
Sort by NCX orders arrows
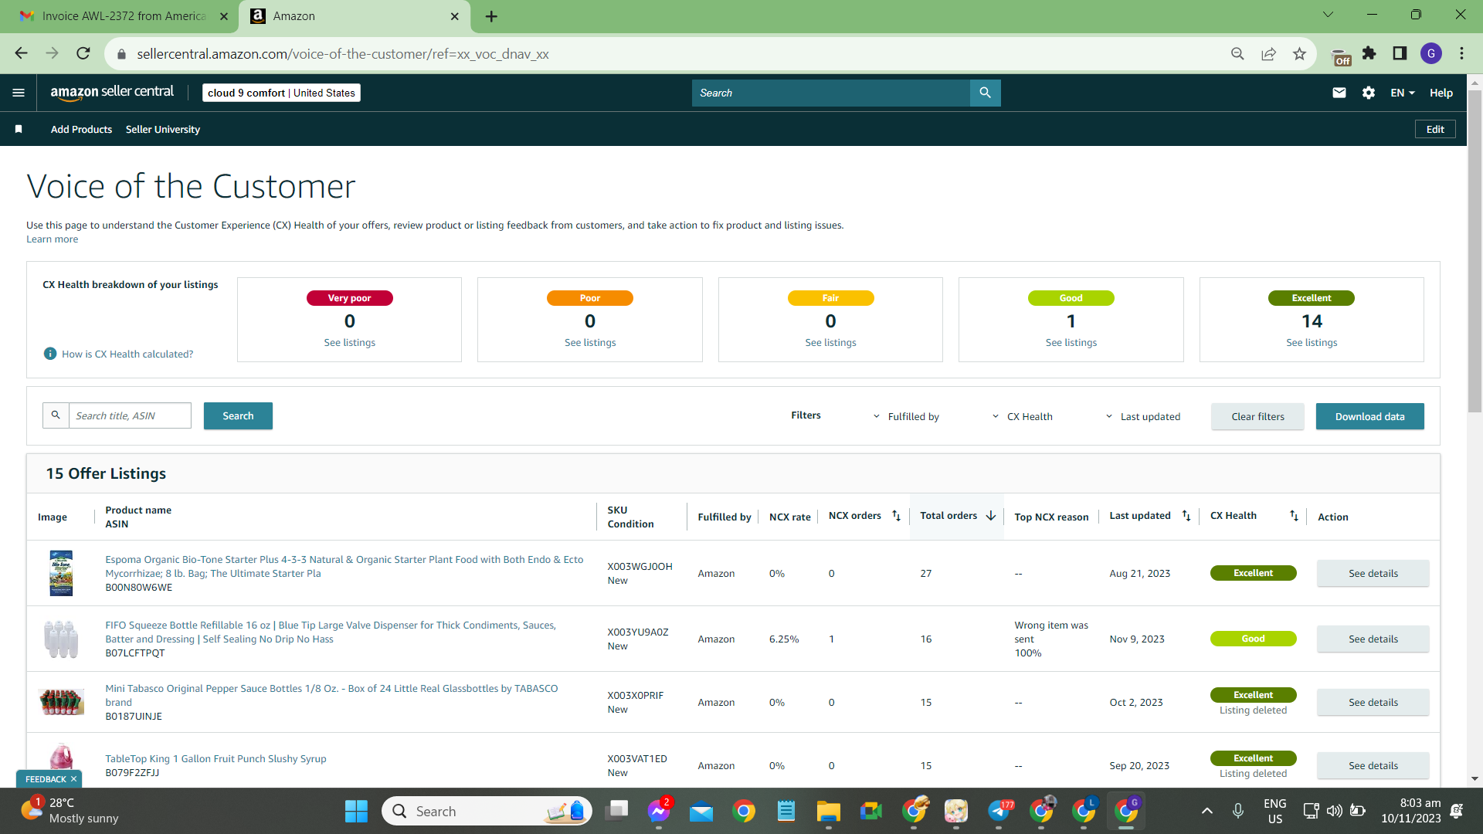tap(896, 516)
